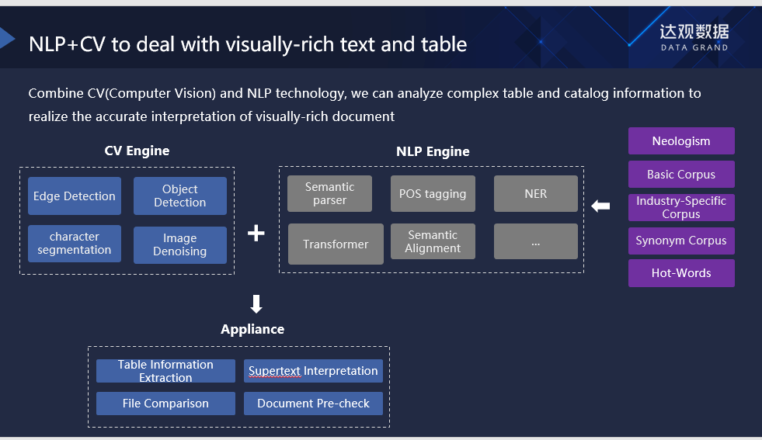The image size is (762, 440).
Task: Click the left arrow beside NLP Engine box
Action: point(600,206)
